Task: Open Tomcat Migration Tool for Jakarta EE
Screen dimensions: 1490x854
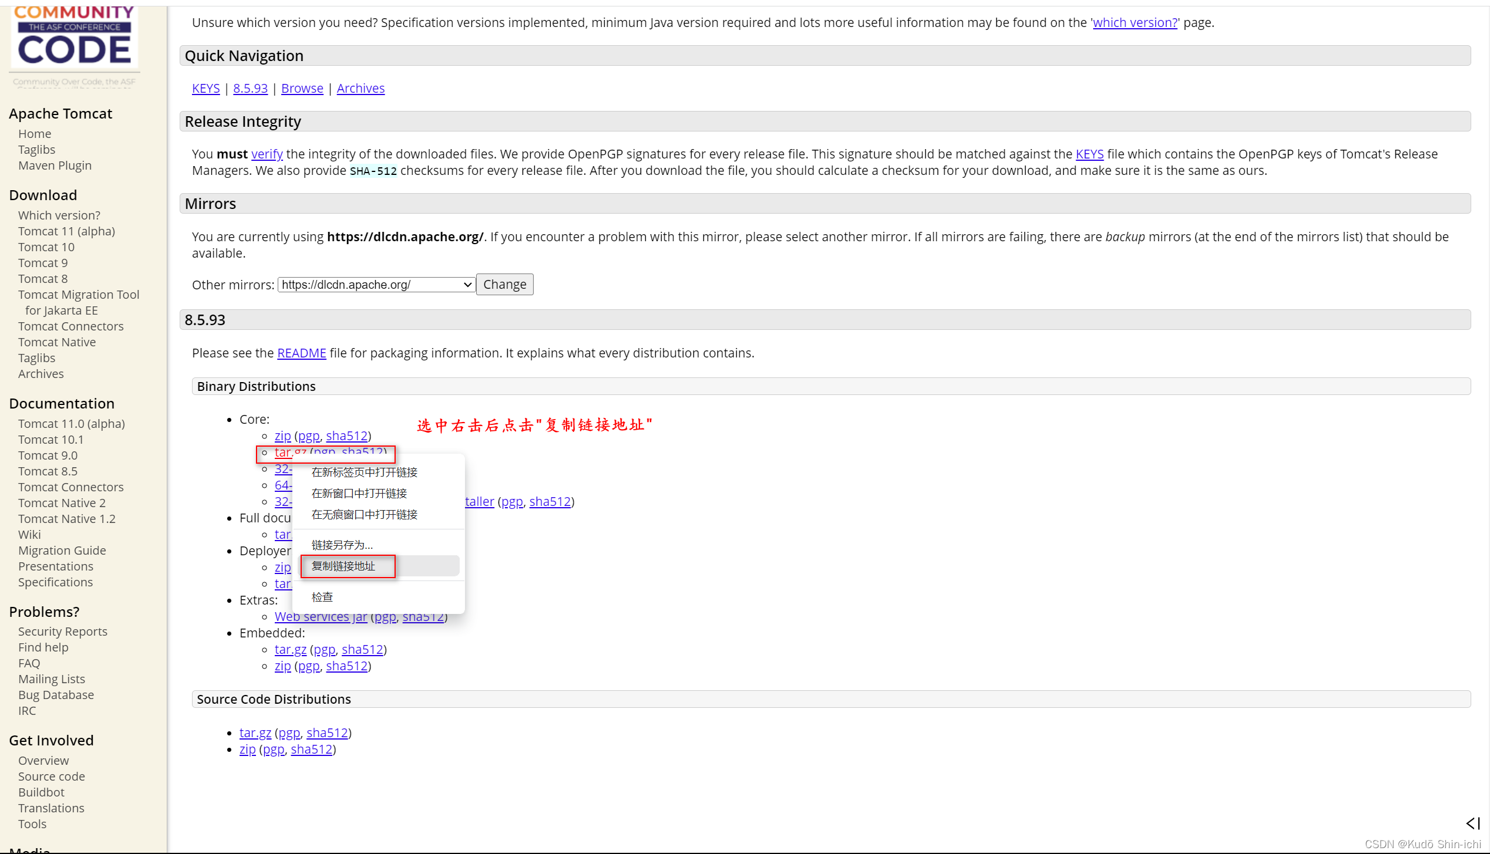Action: click(79, 302)
